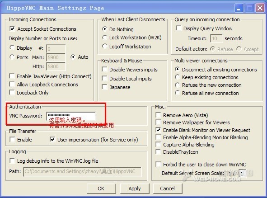The image size is (267, 198).
Task: Enable Display Query Window checkbox
Action: [178, 28]
